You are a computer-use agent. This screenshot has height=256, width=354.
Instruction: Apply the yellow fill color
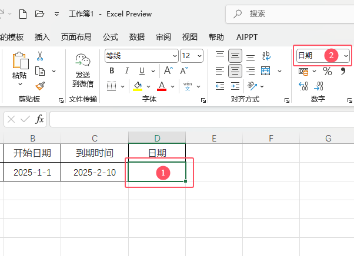(138, 86)
